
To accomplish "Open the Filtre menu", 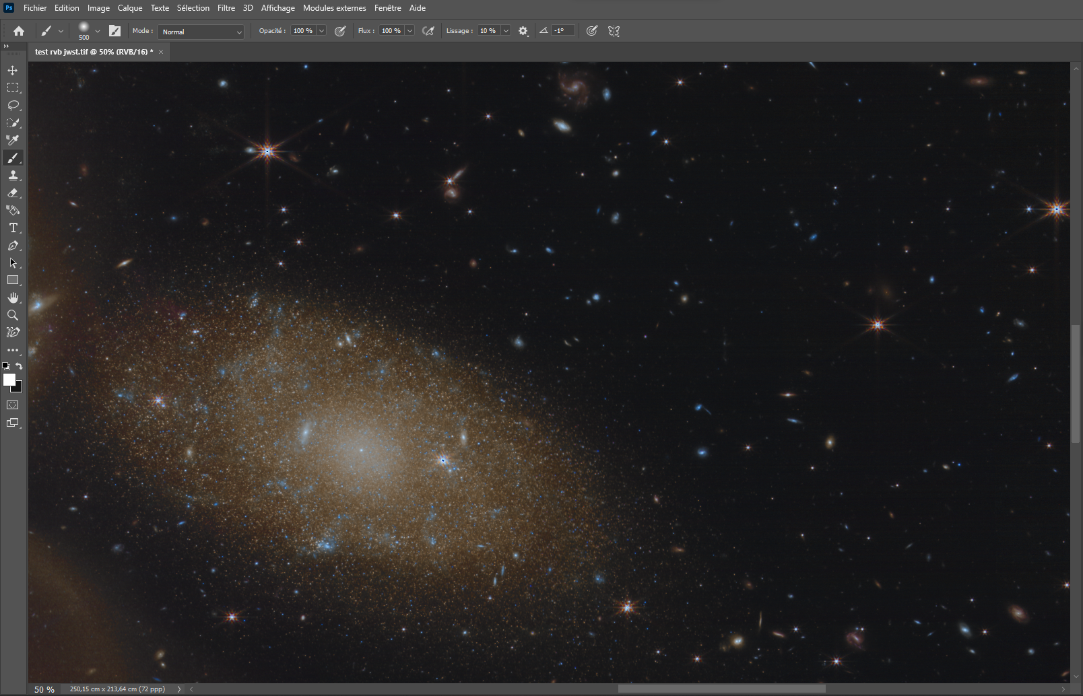I will (226, 8).
